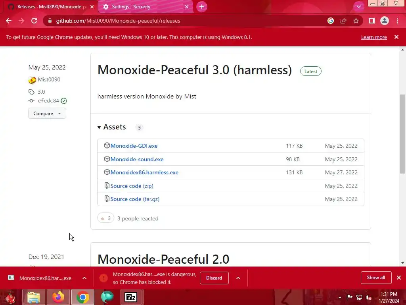406x305 pixels.
Task: Open the Google icon in address bar
Action: [331, 21]
